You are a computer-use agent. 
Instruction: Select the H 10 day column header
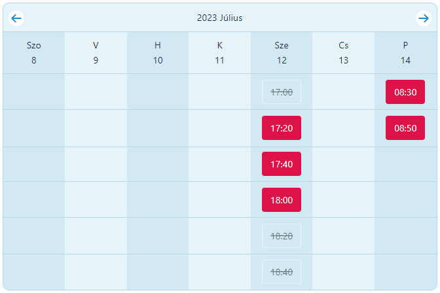[158, 52]
